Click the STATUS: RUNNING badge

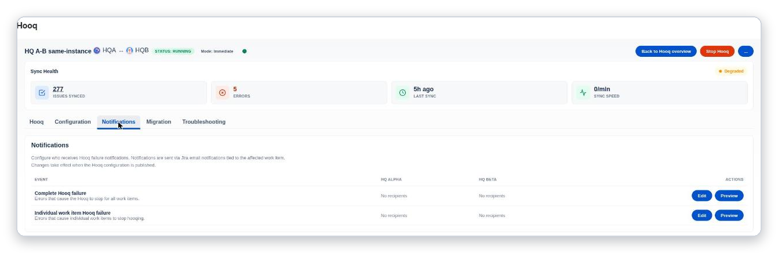[173, 51]
